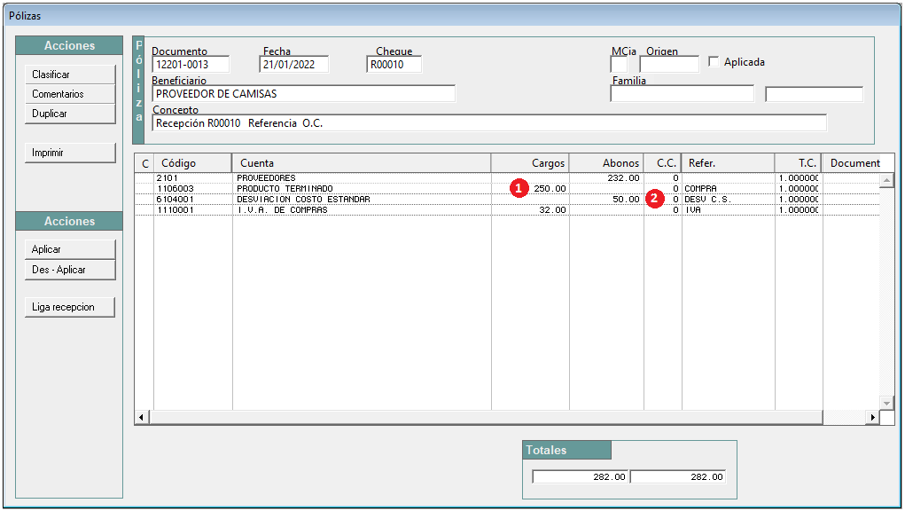This screenshot has width=905, height=511.
Task: Print the póliza using Imprimir
Action: tap(70, 153)
